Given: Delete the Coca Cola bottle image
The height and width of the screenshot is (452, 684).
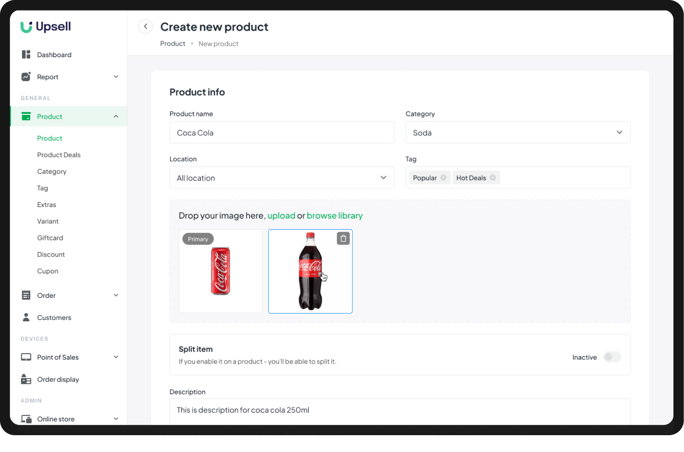Looking at the screenshot, I should 343,238.
